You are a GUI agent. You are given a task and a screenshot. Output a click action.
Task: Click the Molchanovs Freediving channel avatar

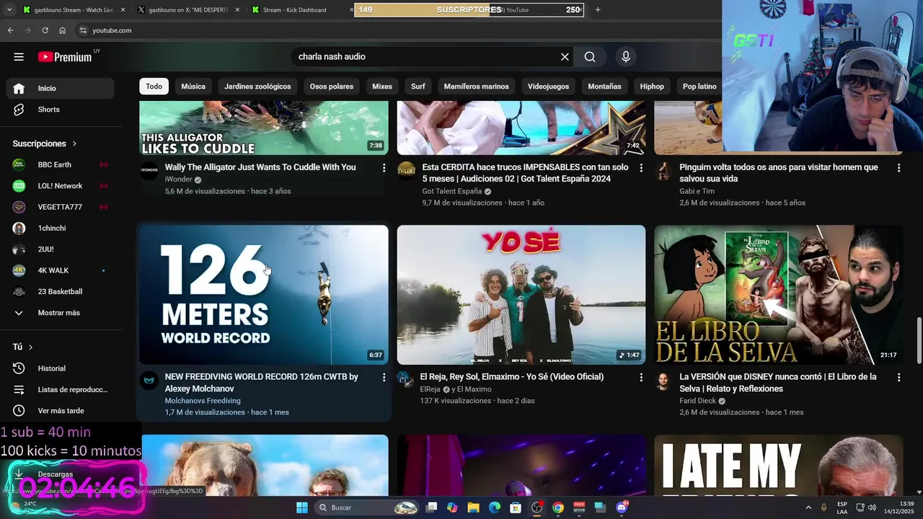149,381
